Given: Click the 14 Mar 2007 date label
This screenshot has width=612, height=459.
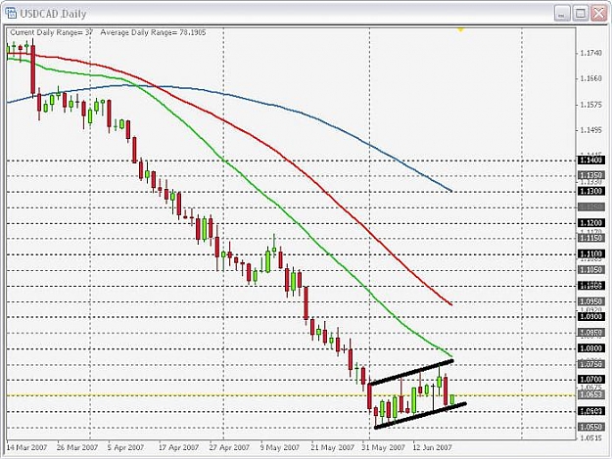Looking at the screenshot, I should (26, 447).
